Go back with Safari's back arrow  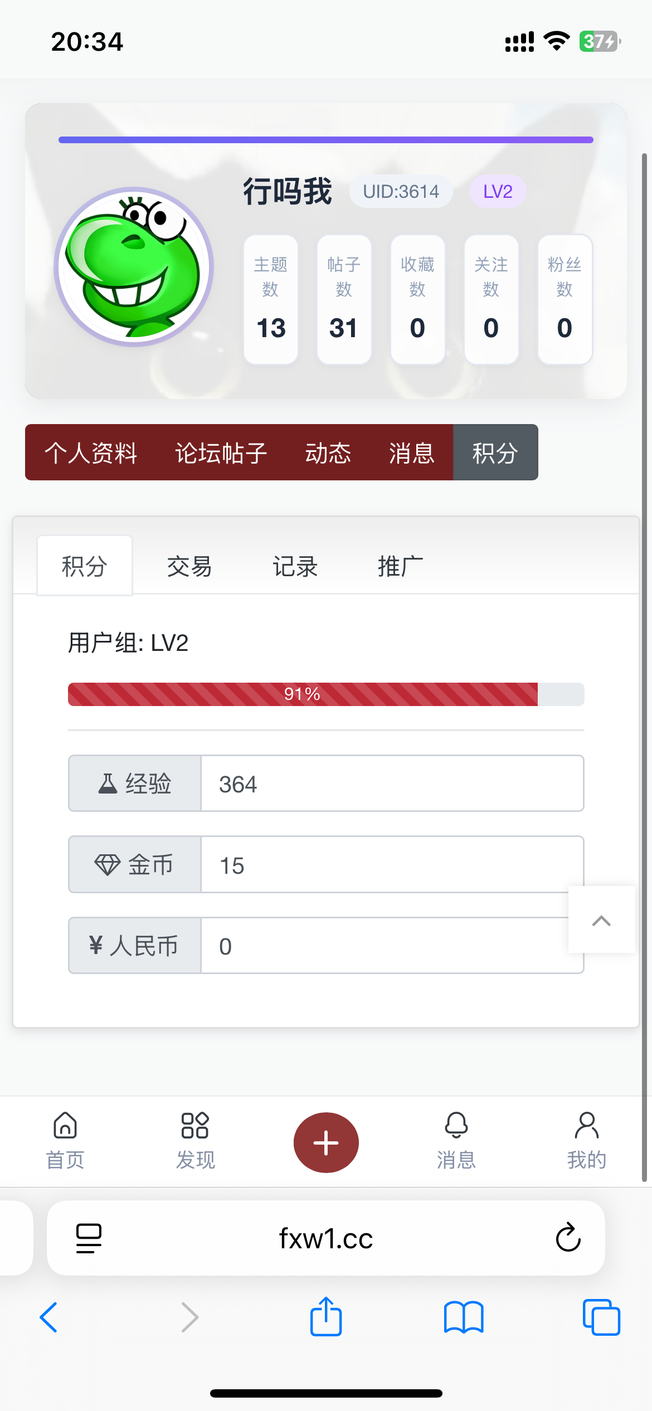pyautogui.click(x=49, y=1317)
